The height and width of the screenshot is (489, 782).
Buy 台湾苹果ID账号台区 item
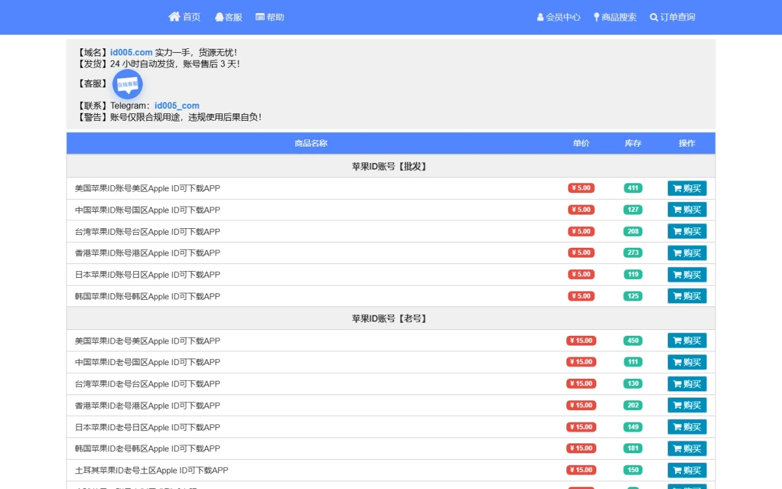point(687,231)
